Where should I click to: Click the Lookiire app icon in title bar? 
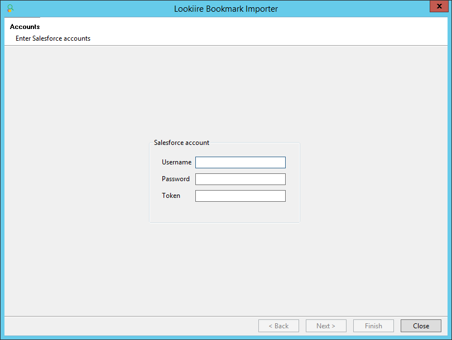coord(10,8)
